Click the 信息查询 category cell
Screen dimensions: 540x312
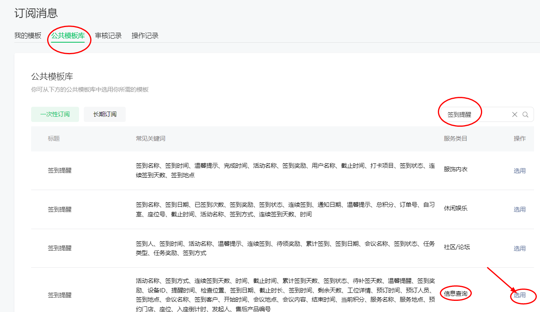tap(456, 294)
